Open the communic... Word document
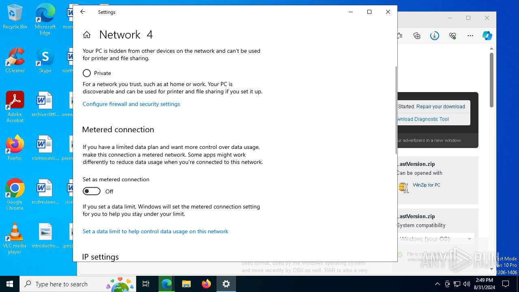 45,148
